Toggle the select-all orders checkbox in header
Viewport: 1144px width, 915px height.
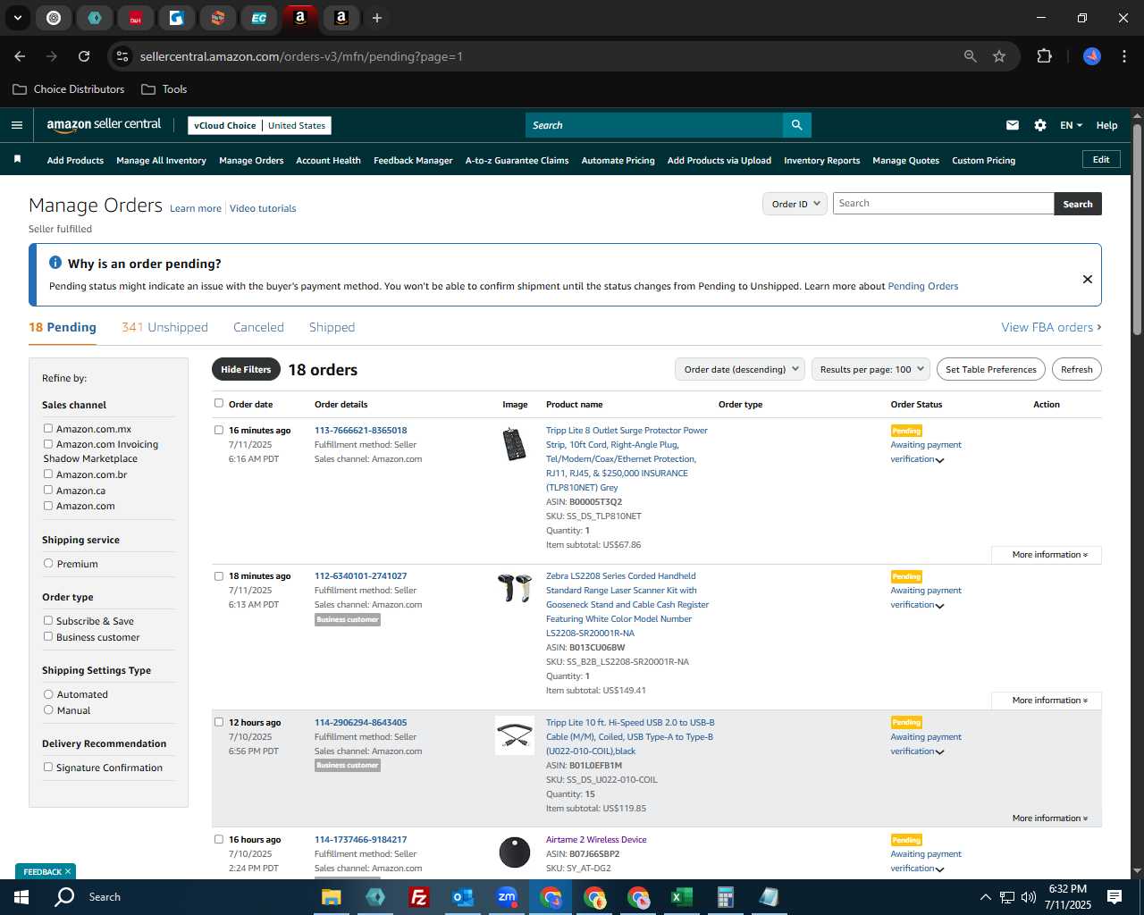219,403
